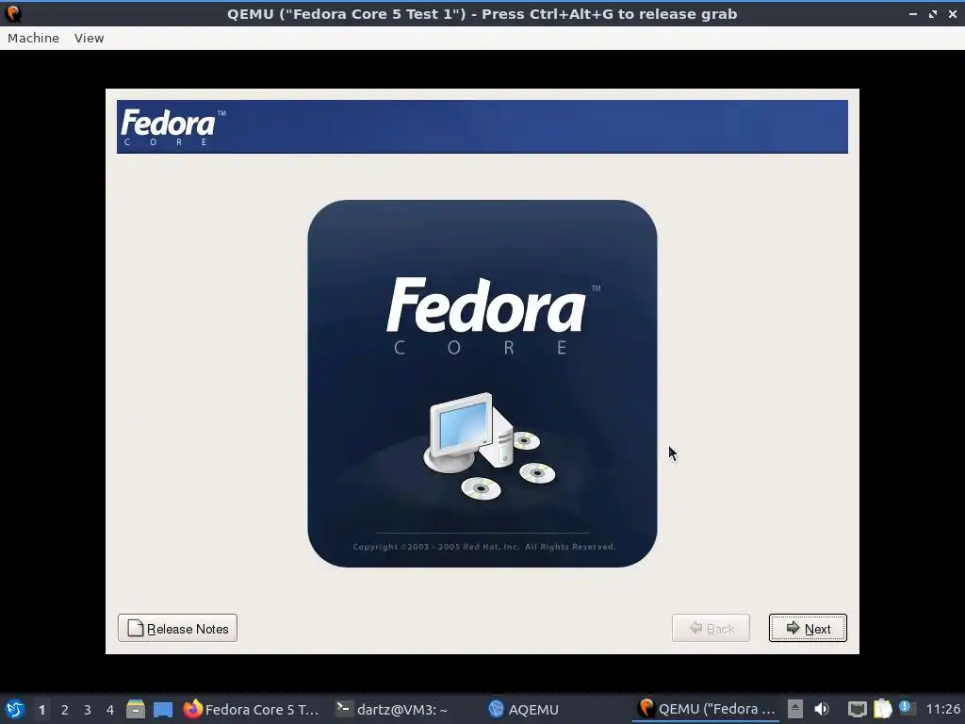The image size is (965, 724).
Task: Maximize the QEMU window
Action: (933, 14)
